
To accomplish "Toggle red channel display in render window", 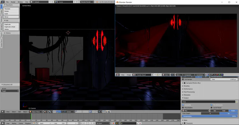I will [x=217, y=75].
